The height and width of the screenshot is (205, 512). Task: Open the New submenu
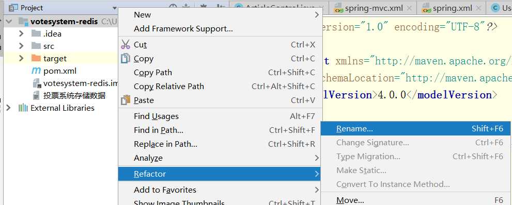[x=220, y=14]
